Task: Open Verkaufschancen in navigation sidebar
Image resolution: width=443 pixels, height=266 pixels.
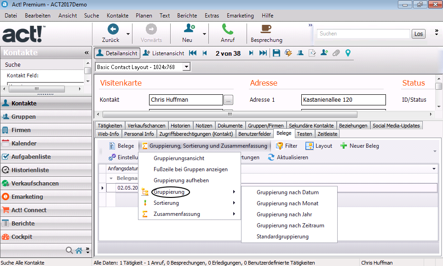Action: pos(46,183)
